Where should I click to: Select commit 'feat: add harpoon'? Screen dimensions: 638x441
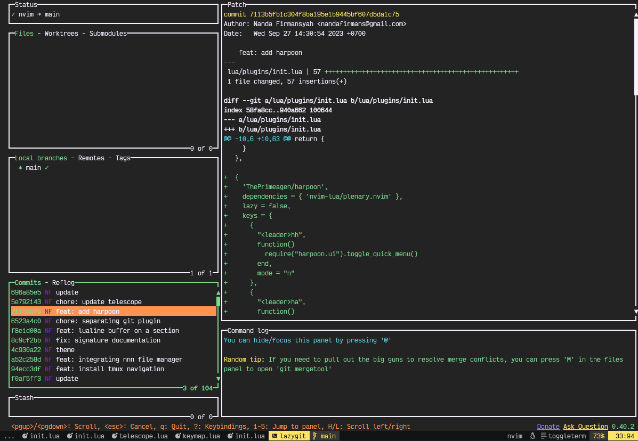click(x=114, y=312)
